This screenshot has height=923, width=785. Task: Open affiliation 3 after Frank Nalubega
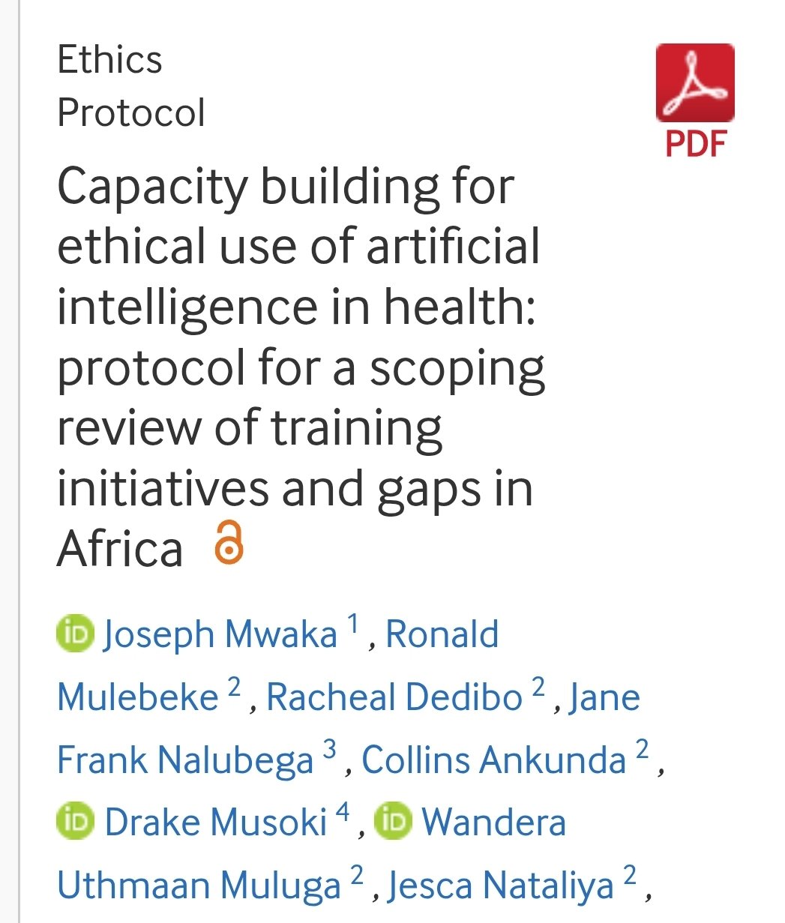(329, 748)
